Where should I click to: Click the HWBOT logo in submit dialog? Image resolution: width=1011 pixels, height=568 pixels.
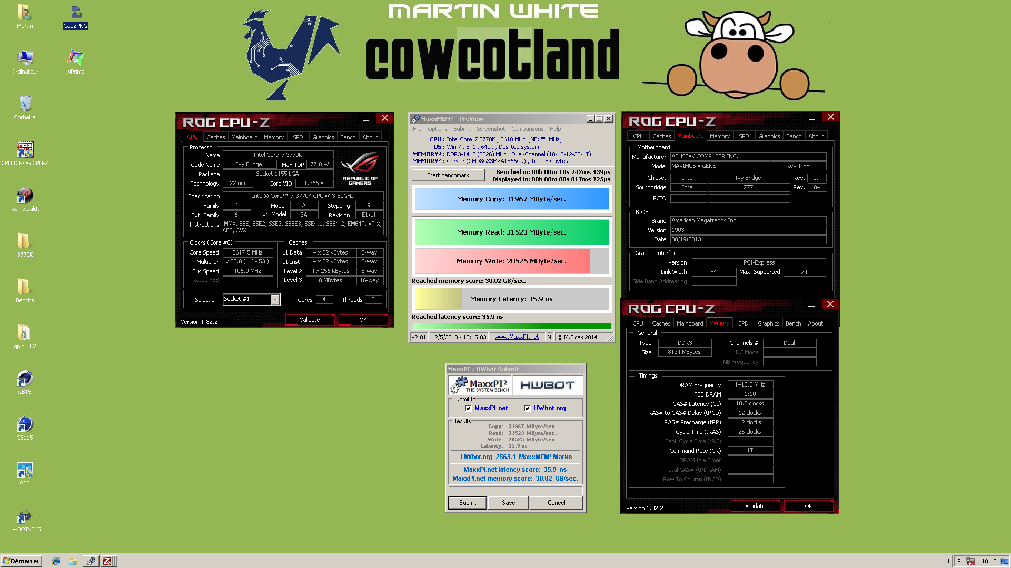(x=548, y=386)
